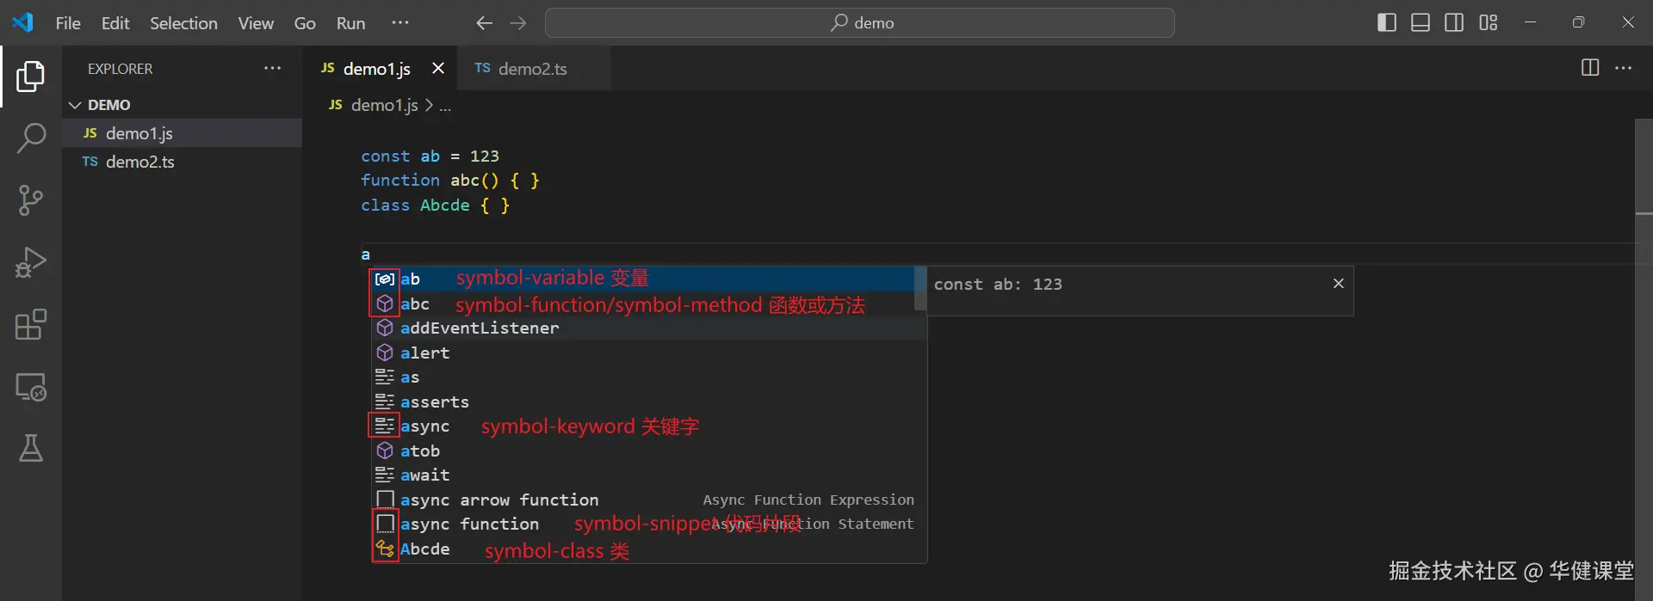This screenshot has width=1653, height=601.
Task: Open the Source Control view
Action: tap(31, 200)
